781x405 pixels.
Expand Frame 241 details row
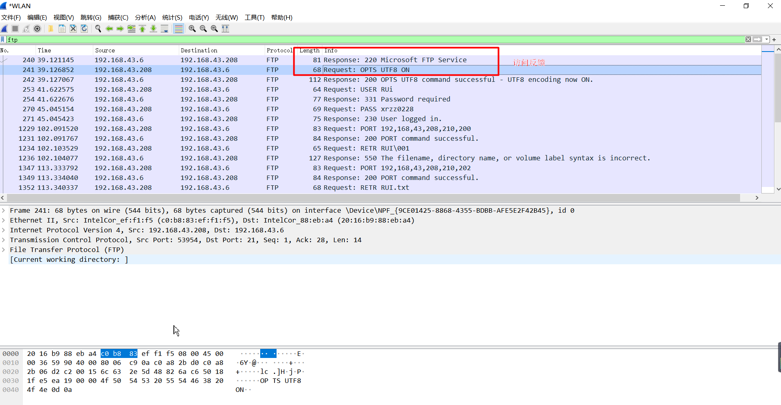[x=3, y=210]
